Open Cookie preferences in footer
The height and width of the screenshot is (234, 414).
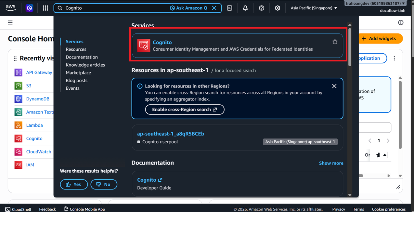pyautogui.click(x=389, y=209)
